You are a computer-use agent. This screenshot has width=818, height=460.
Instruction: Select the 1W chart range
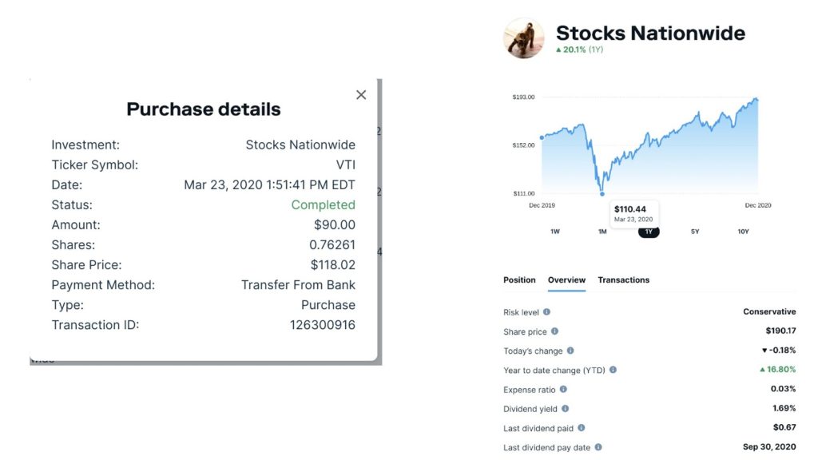click(x=555, y=232)
